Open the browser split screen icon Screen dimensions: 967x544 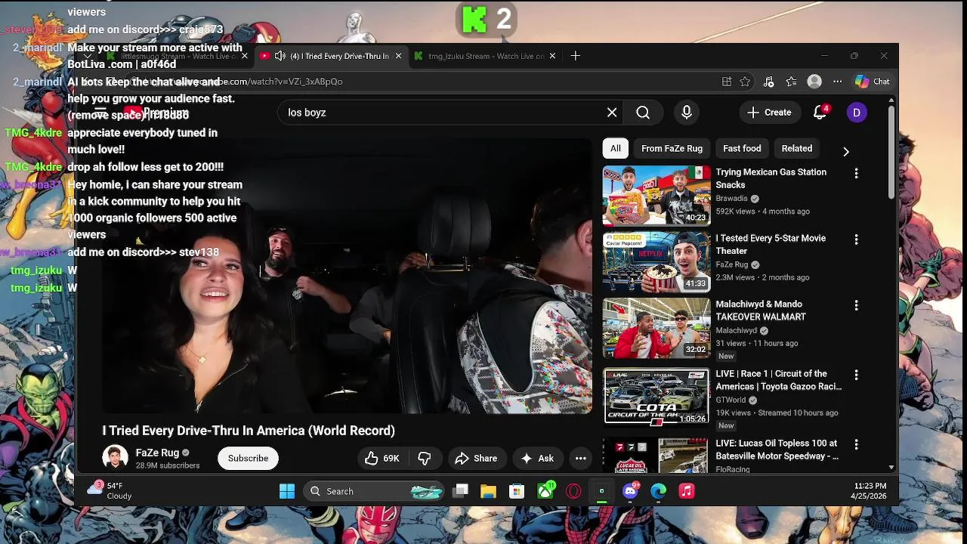(x=727, y=82)
